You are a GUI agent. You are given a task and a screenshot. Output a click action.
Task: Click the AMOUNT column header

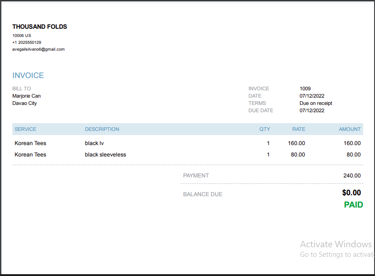click(x=349, y=129)
